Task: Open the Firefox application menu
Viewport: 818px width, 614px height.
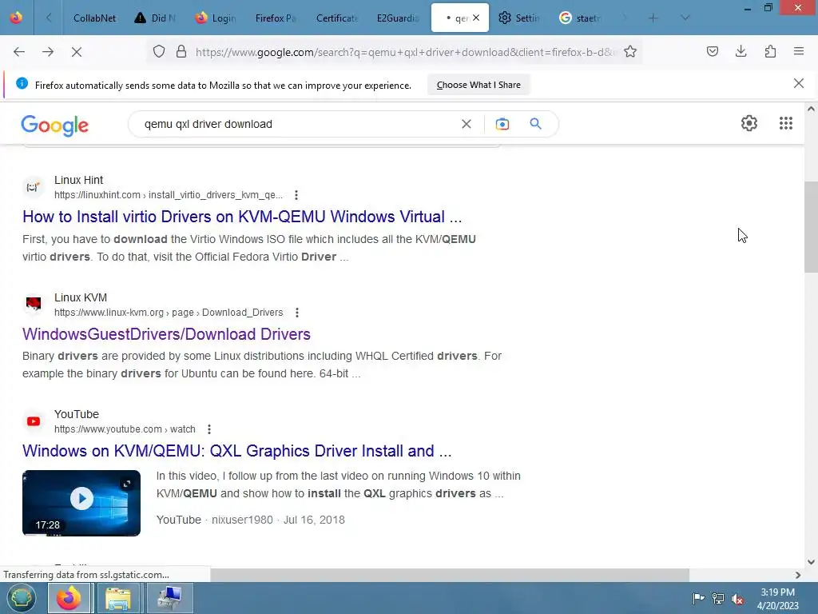Action: [x=799, y=52]
